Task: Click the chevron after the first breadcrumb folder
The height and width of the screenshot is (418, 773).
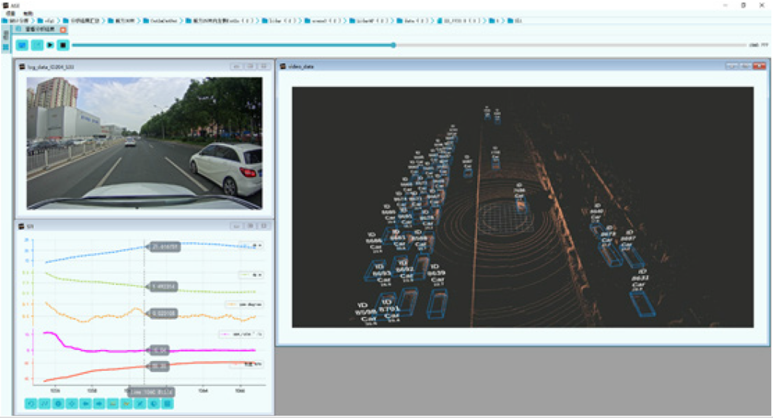Action: pos(34,21)
